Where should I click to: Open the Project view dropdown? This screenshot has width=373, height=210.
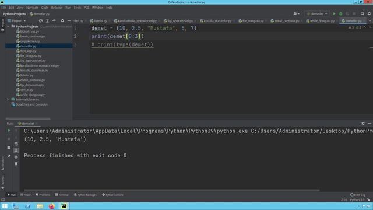point(16,21)
